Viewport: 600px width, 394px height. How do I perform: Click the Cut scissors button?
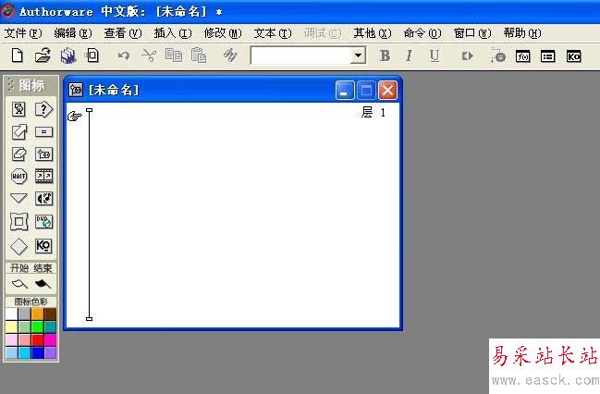(149, 55)
